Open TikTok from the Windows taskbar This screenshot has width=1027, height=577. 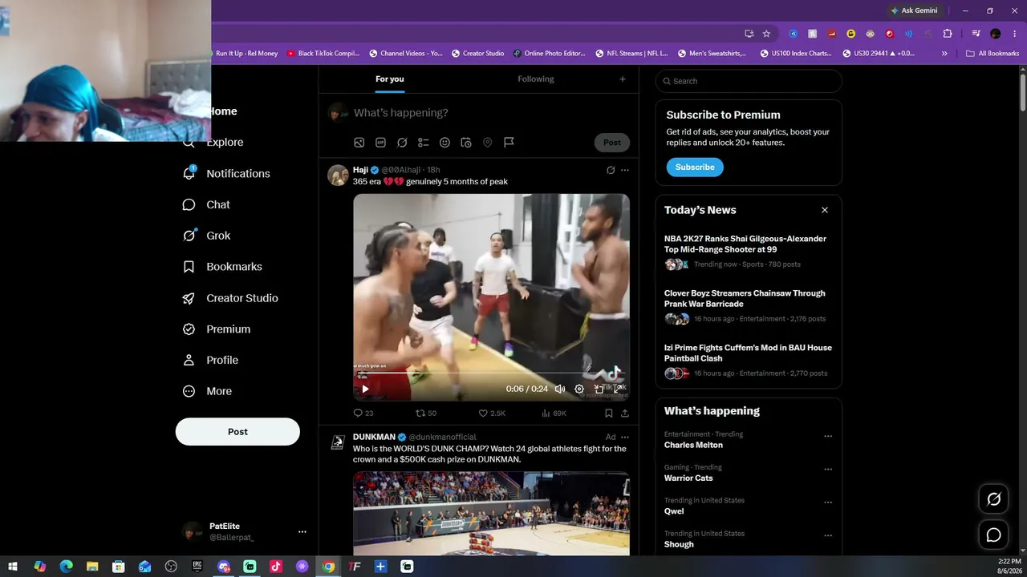(x=276, y=567)
